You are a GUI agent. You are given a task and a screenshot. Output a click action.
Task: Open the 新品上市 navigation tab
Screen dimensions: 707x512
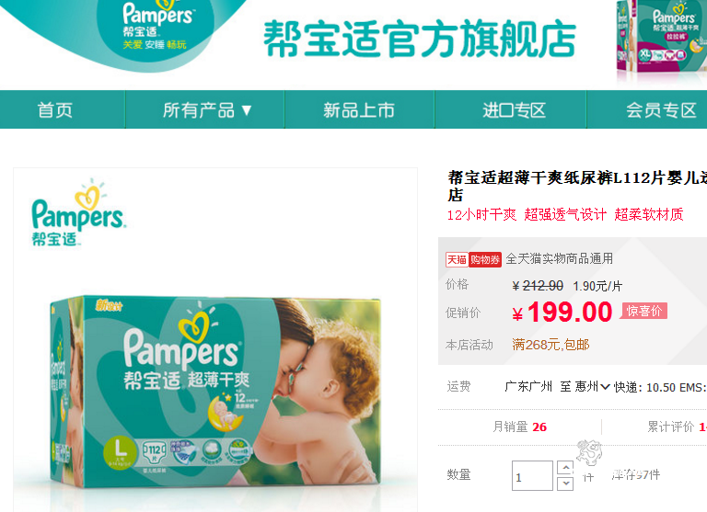pyautogui.click(x=359, y=109)
